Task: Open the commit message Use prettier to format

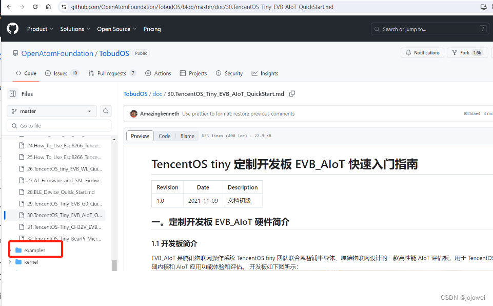Action: [x=239, y=113]
